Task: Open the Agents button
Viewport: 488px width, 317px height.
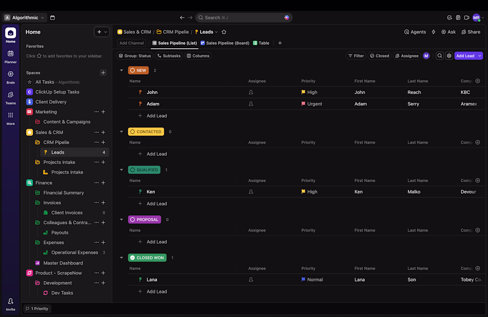Action: tap(415, 32)
